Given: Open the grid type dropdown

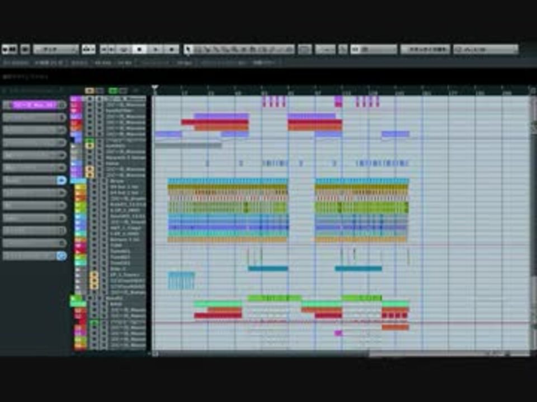Looking at the screenshot, I should coord(374,50).
